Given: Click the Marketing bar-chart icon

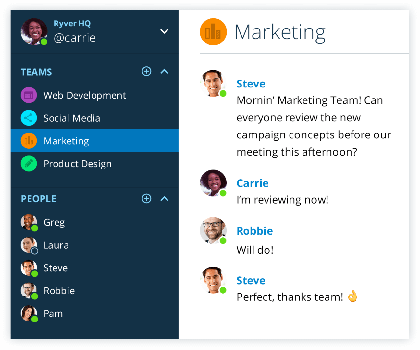Looking at the screenshot, I should click(x=29, y=141).
